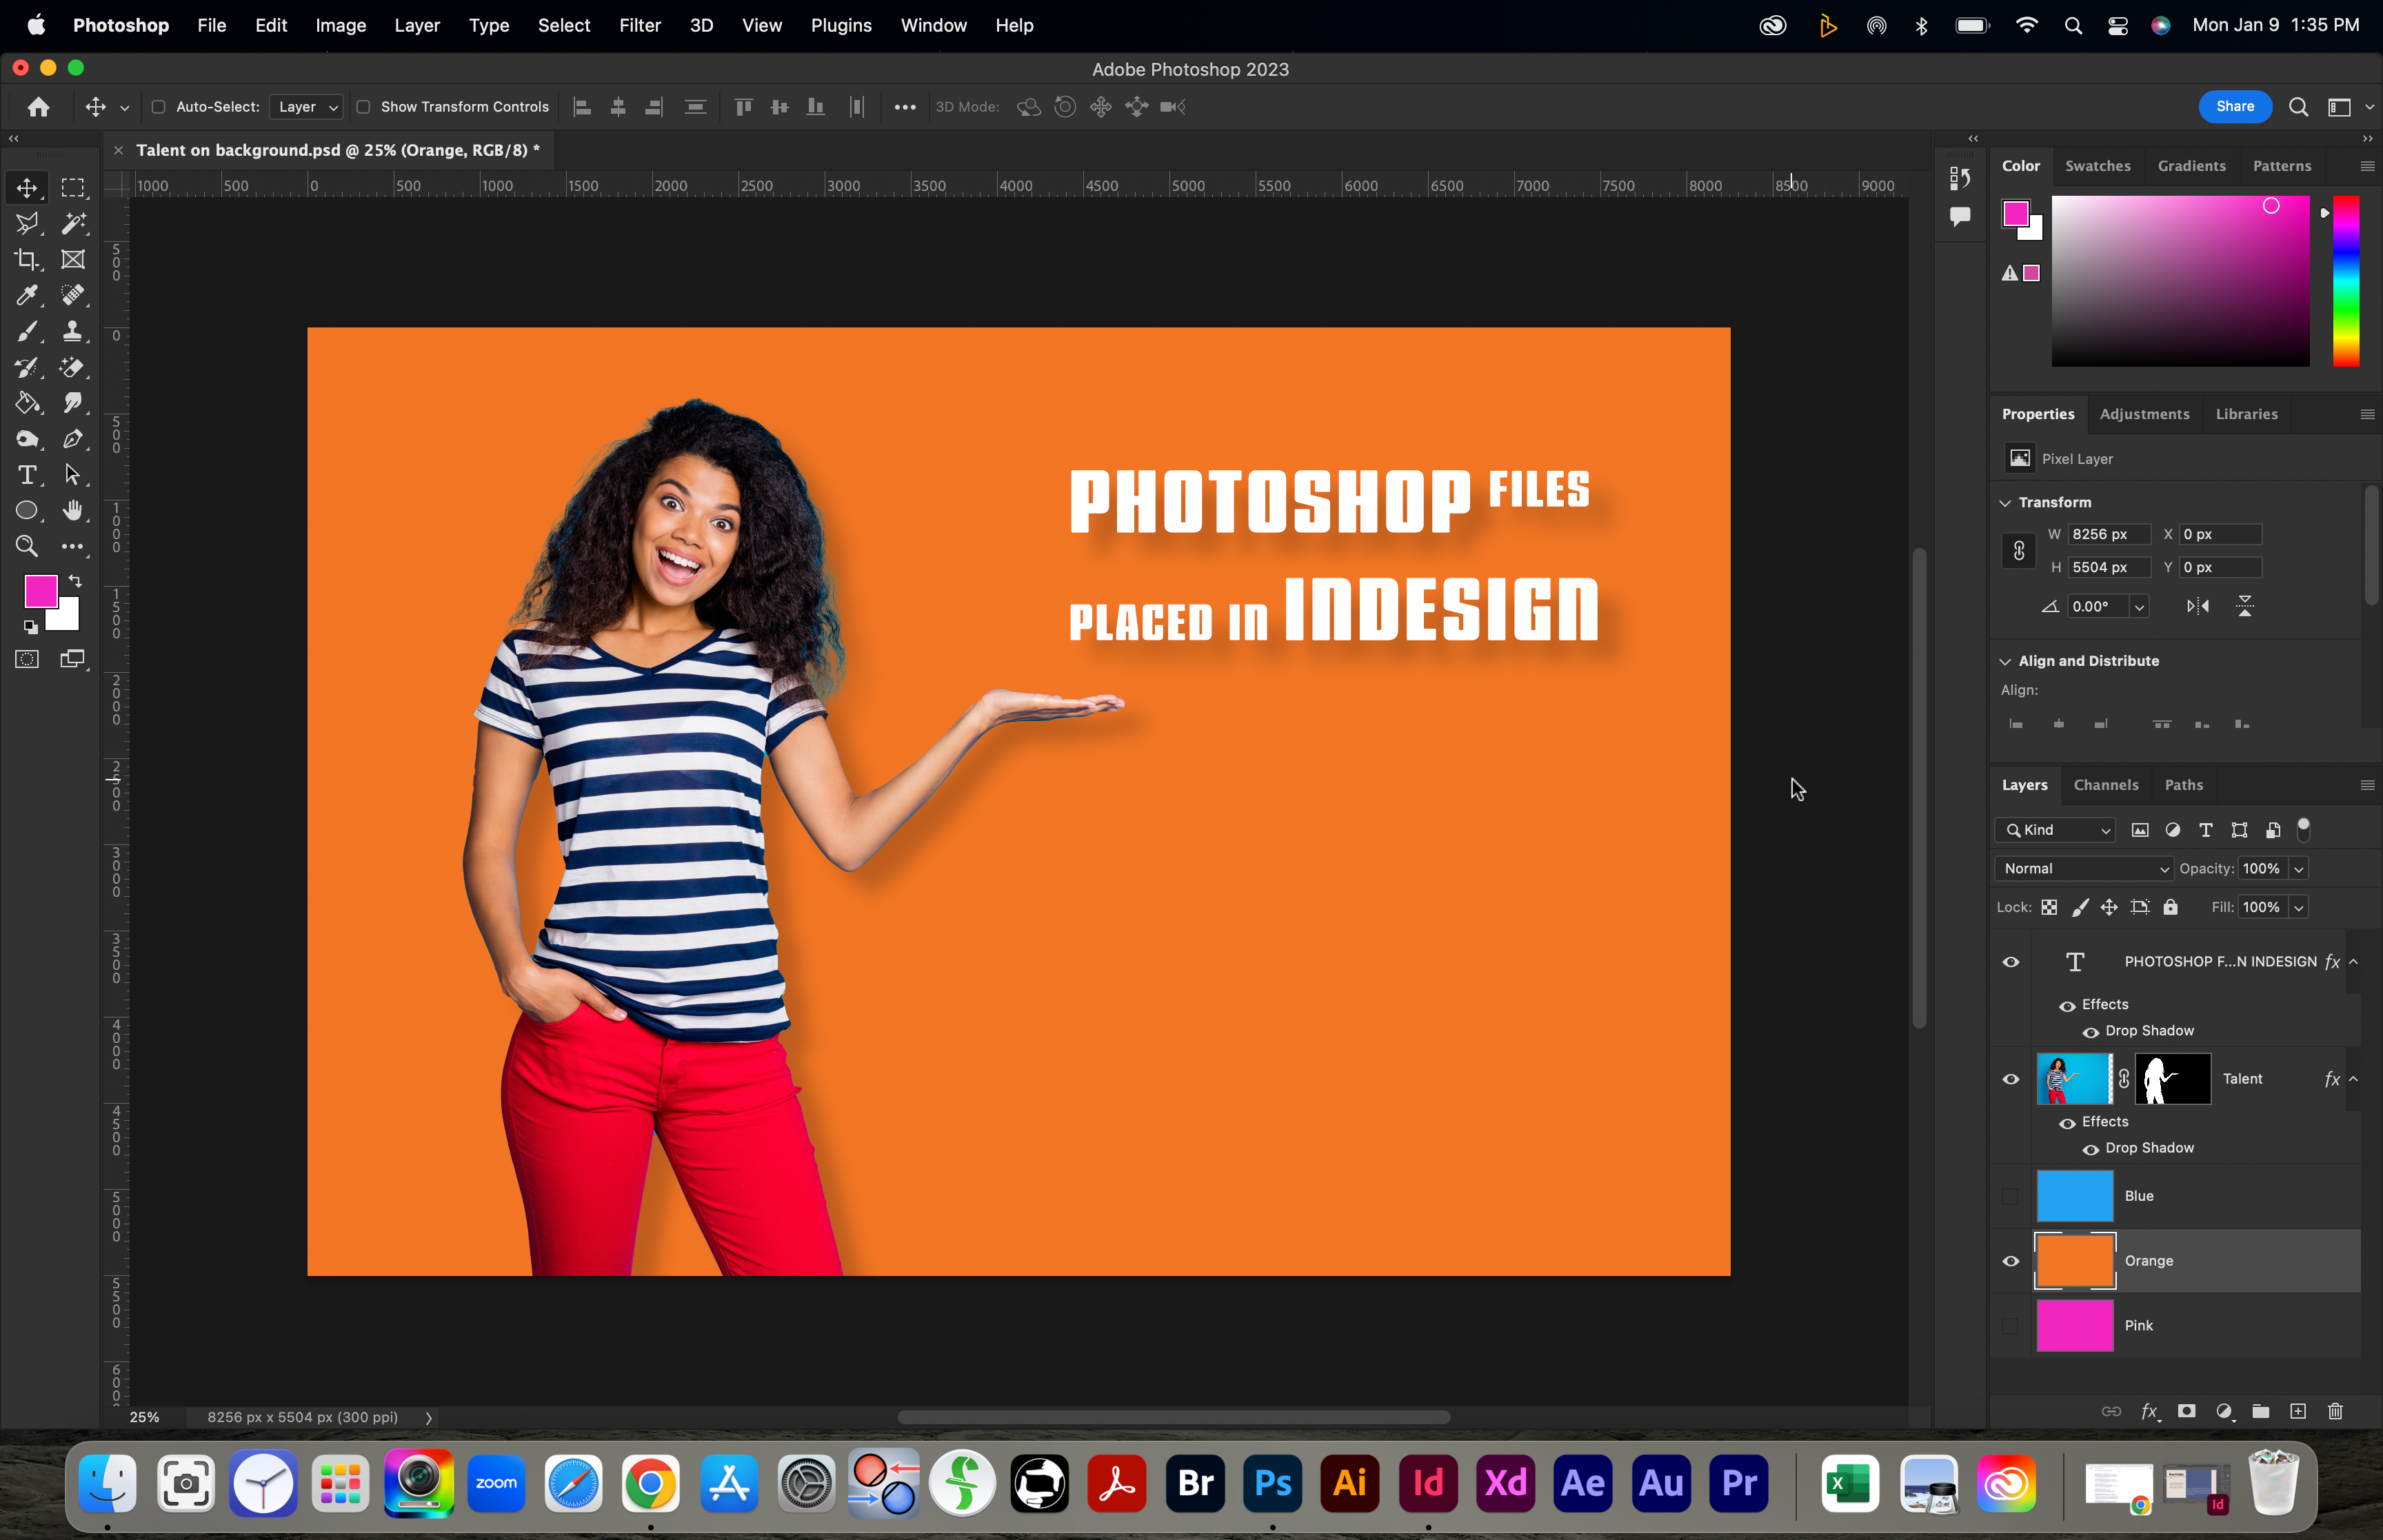Select the Zoom tool in the toolbox
Image resolution: width=2383 pixels, height=1540 pixels.
[27, 546]
